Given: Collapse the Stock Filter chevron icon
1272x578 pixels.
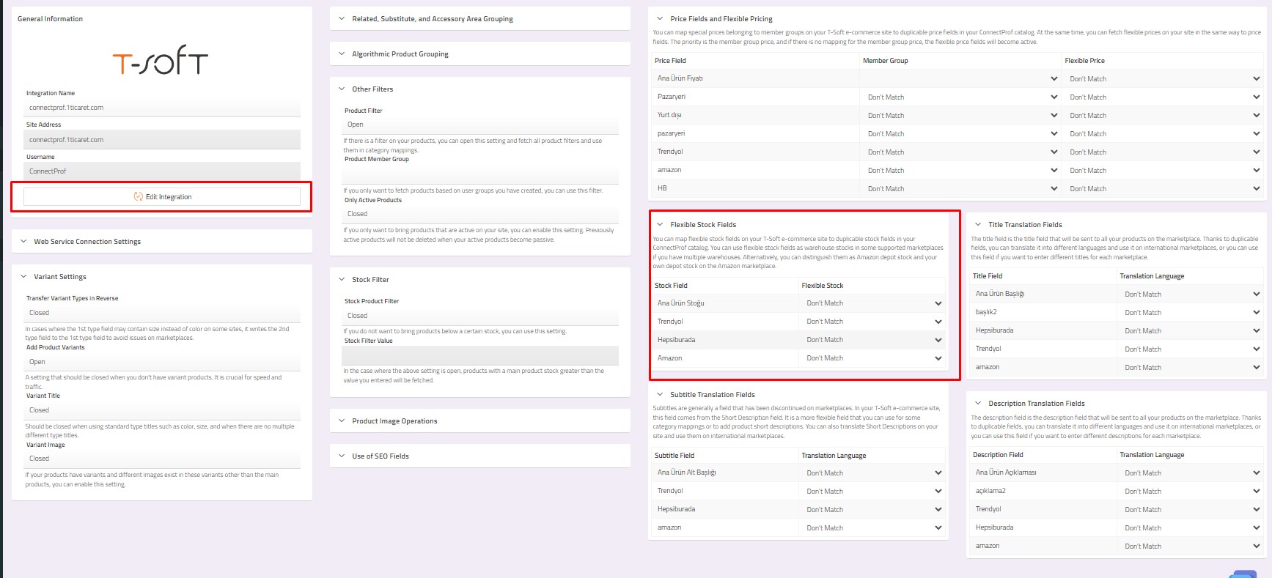Looking at the screenshot, I should [x=342, y=280].
